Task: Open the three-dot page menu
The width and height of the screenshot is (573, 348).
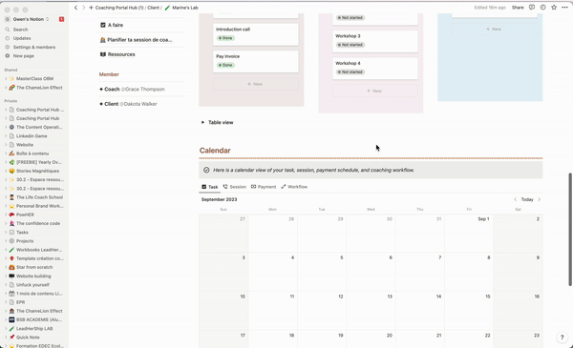Action: (564, 8)
